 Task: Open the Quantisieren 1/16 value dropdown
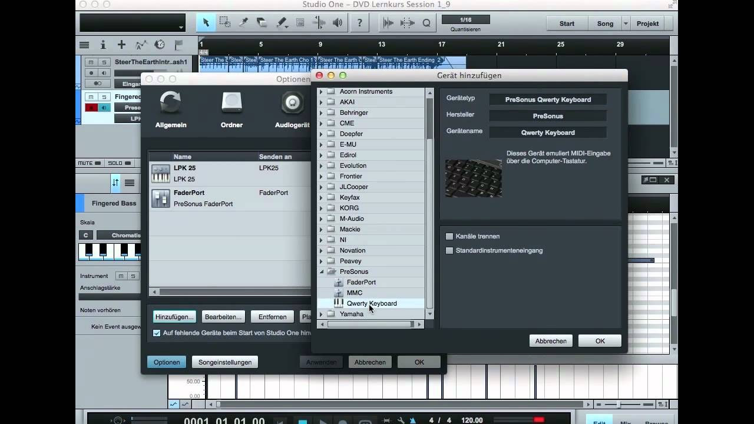point(465,20)
